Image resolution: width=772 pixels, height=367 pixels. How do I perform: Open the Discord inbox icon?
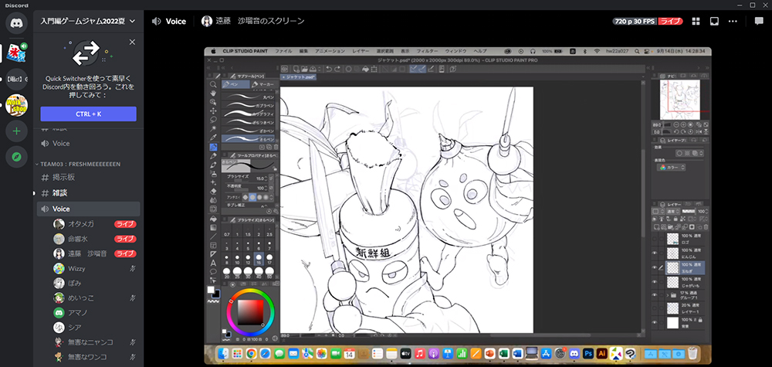714,21
